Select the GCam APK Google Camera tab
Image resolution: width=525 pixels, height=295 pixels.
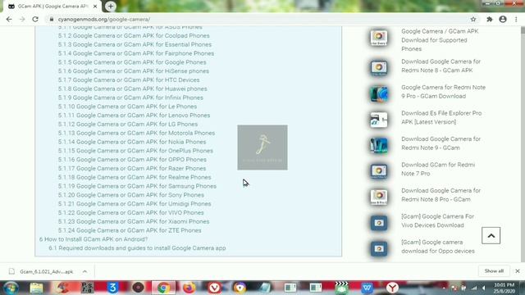(x=52, y=7)
